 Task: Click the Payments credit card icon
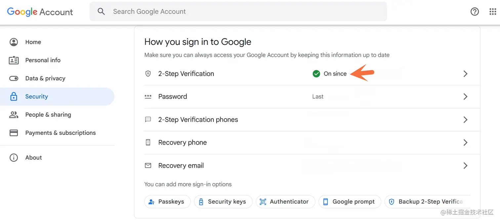pos(14,133)
